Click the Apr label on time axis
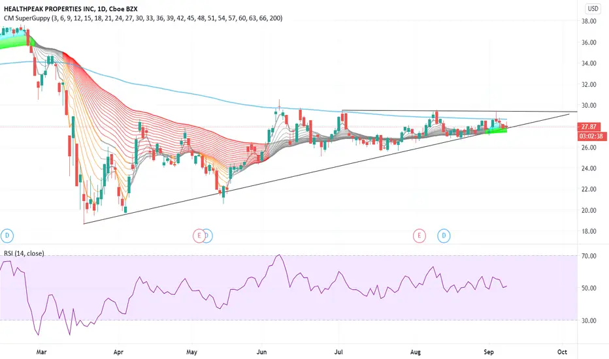Image resolution: width=609 pixels, height=359 pixels. 118,352
